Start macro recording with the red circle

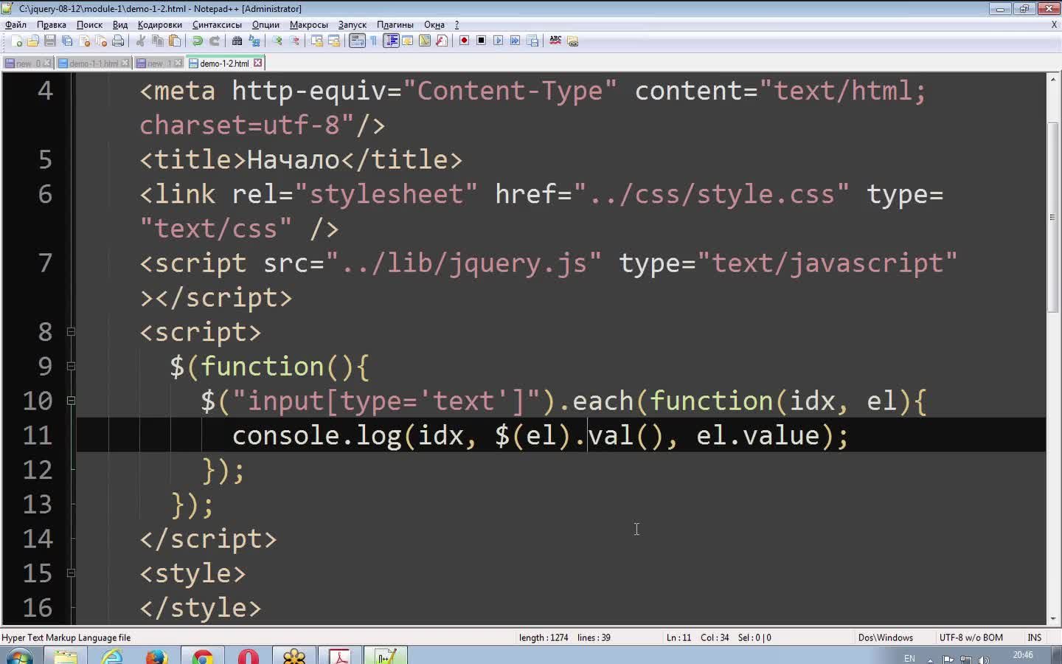click(464, 41)
